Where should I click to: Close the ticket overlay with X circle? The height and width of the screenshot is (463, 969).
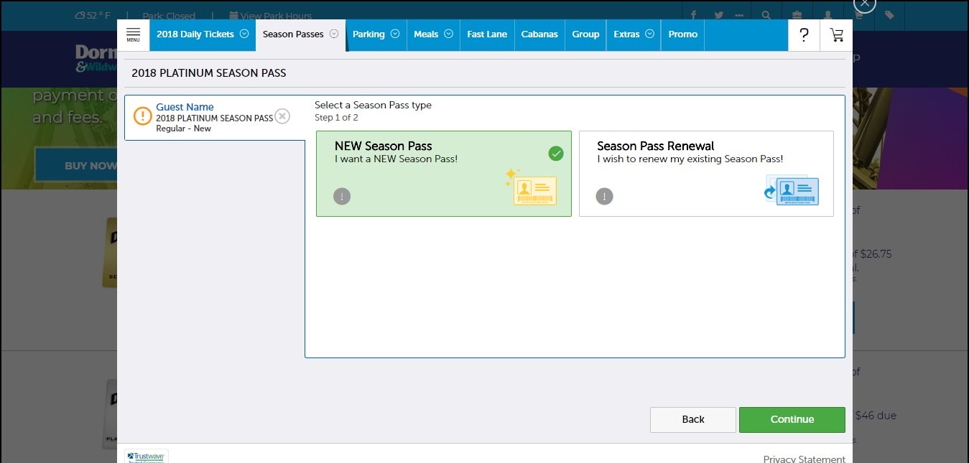click(x=865, y=4)
